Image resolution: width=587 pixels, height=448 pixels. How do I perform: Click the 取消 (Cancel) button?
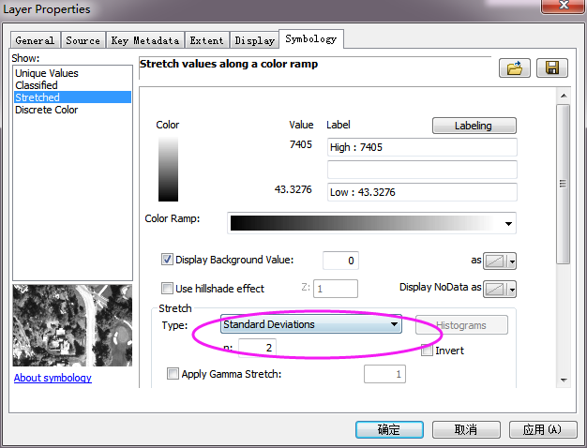466,429
